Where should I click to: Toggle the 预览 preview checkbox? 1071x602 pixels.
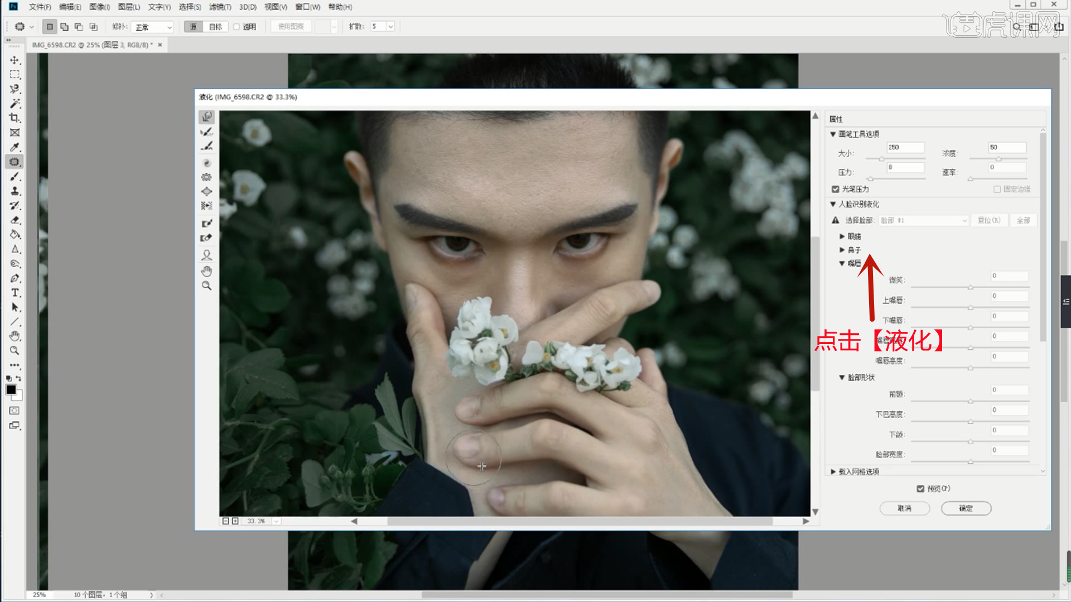920,489
